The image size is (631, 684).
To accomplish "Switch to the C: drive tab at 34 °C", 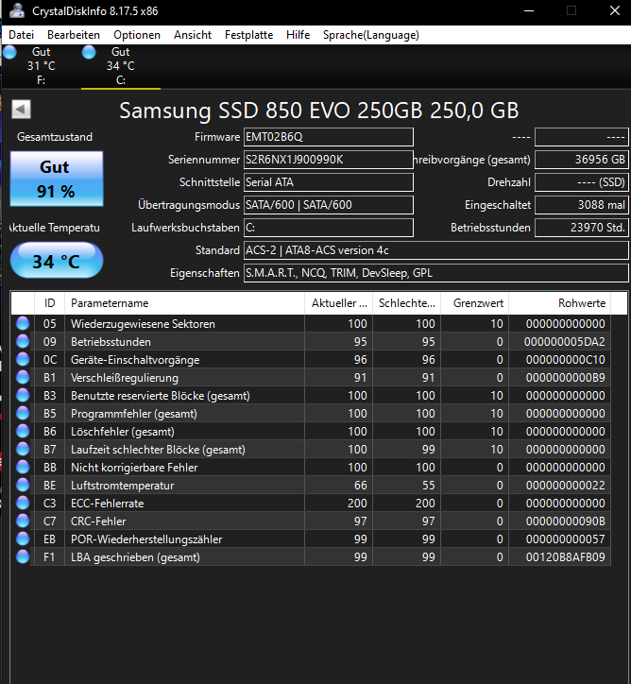I will [x=121, y=66].
